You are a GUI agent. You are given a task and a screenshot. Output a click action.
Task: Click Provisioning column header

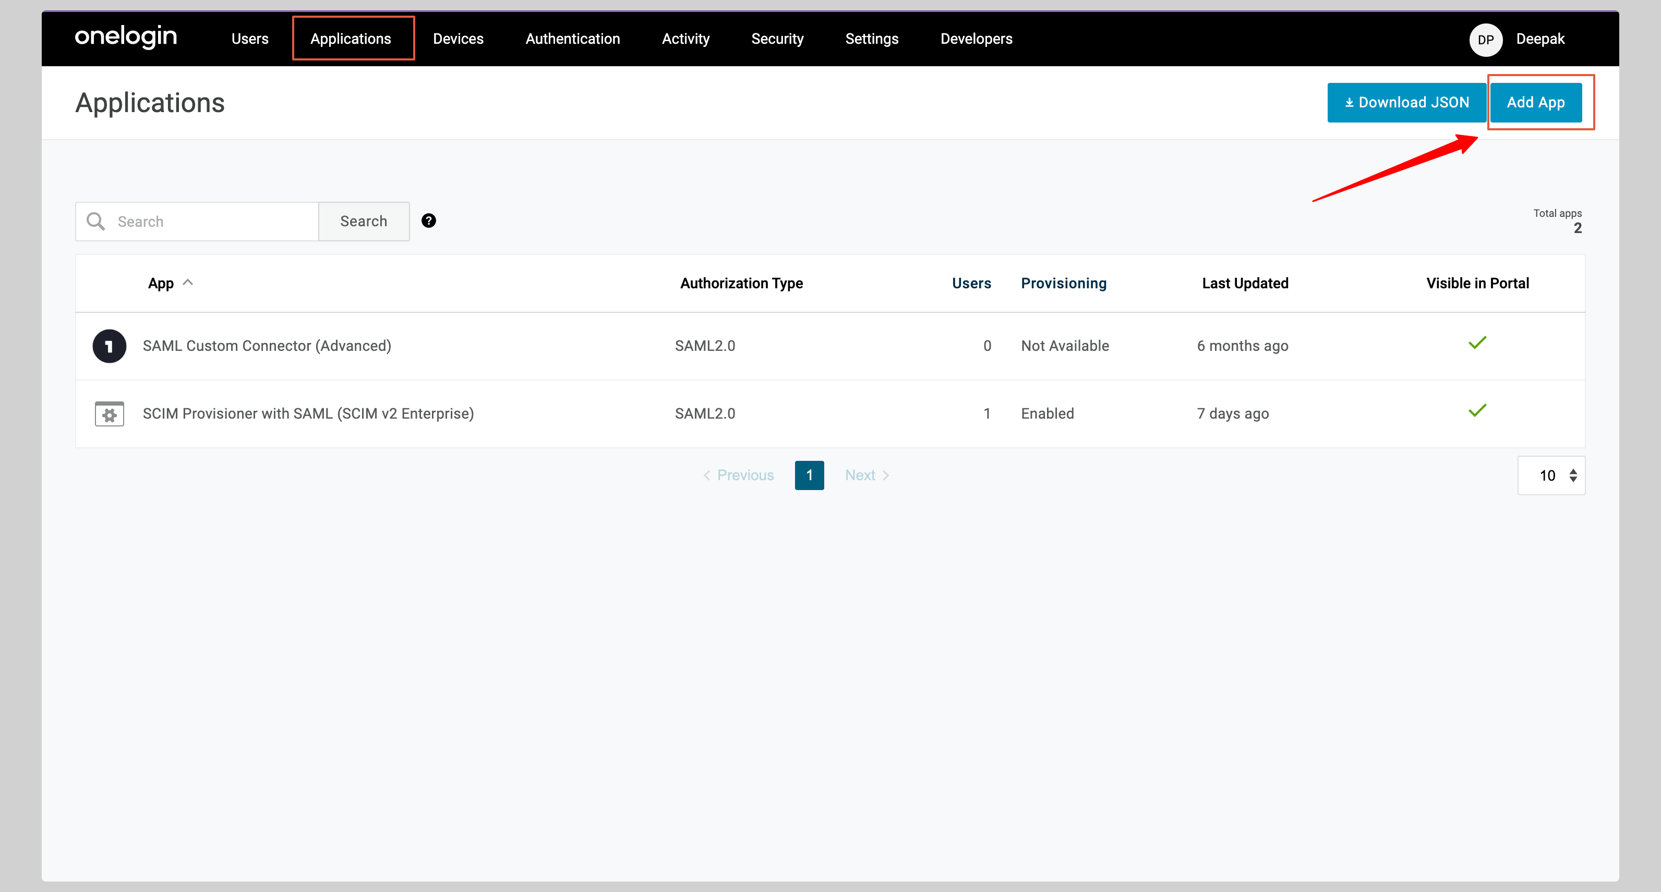tap(1063, 283)
